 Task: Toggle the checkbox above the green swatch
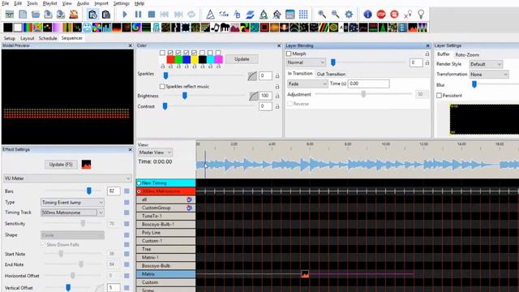click(x=178, y=53)
